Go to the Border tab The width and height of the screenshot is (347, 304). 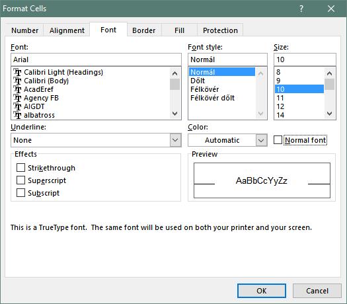(x=144, y=30)
